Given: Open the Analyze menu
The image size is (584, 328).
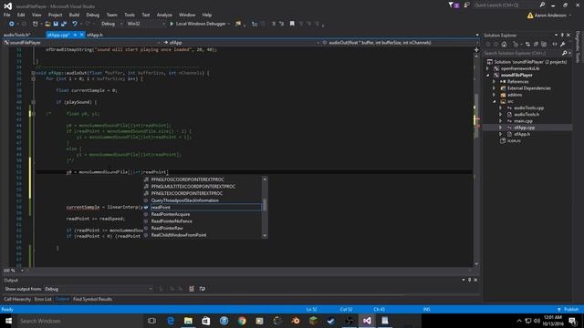Looking at the screenshot, I should 164,15.
